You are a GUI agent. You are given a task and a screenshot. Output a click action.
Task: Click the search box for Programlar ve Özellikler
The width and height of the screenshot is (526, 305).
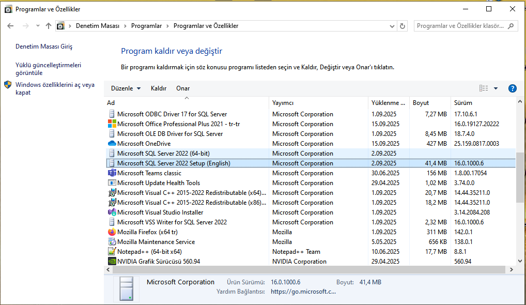point(460,26)
